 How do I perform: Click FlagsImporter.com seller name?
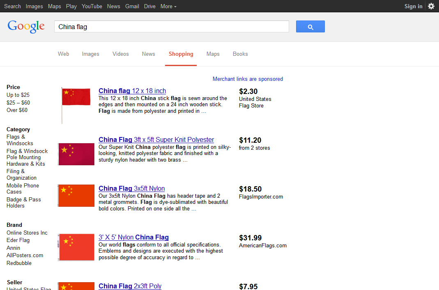tap(261, 196)
